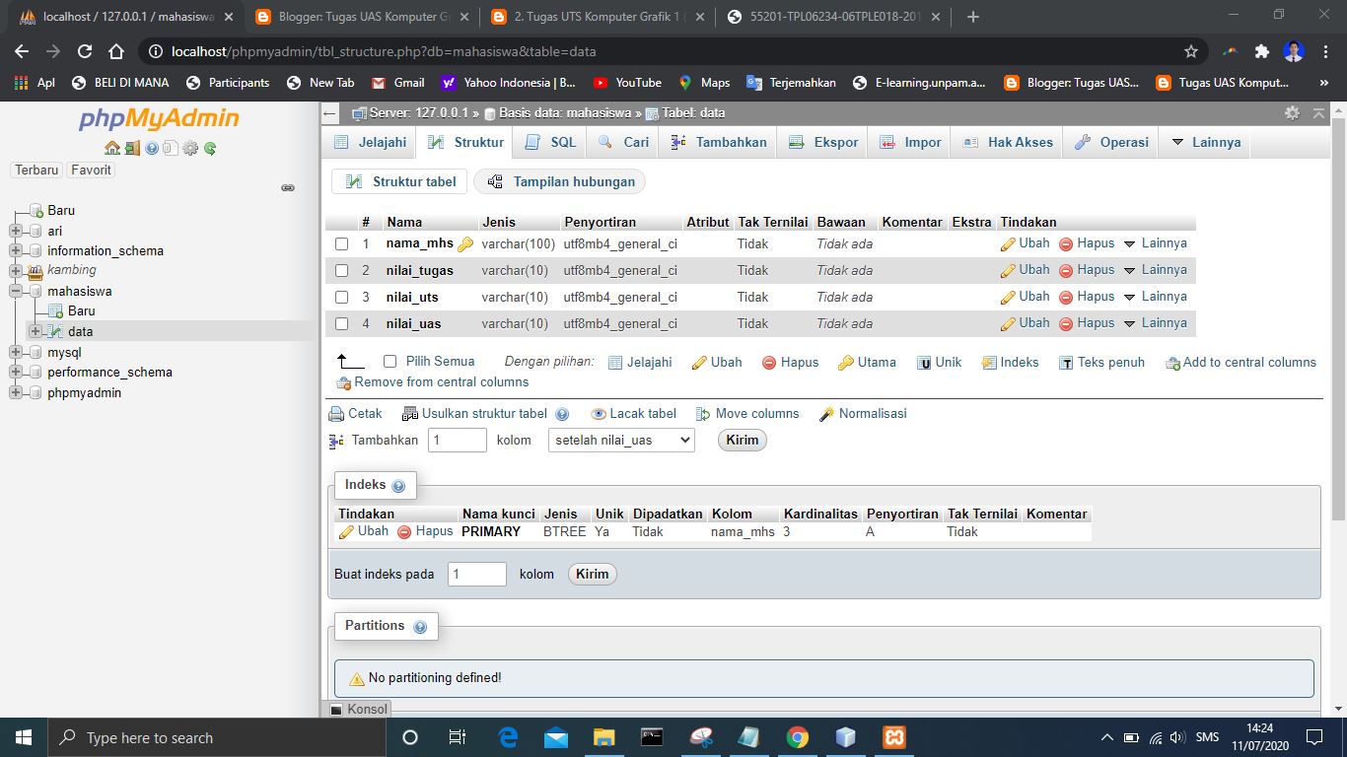Open the 'setelah nilai_uas' dropdown
The height and width of the screenshot is (757, 1347).
point(621,440)
